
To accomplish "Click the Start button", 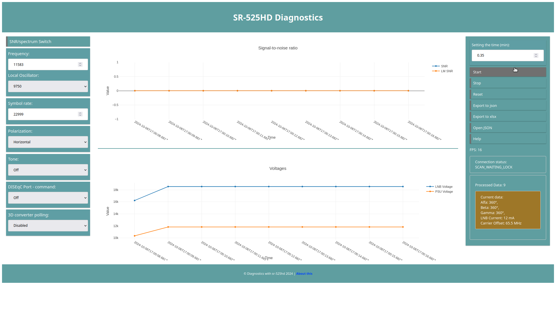I will tap(508, 72).
